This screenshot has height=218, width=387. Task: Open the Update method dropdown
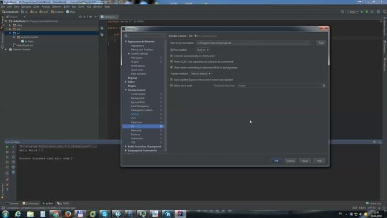pos(201,74)
